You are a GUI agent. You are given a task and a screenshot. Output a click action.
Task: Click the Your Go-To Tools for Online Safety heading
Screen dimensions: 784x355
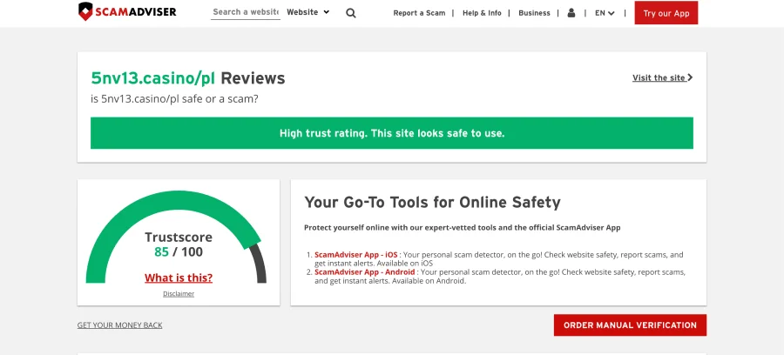(x=432, y=202)
